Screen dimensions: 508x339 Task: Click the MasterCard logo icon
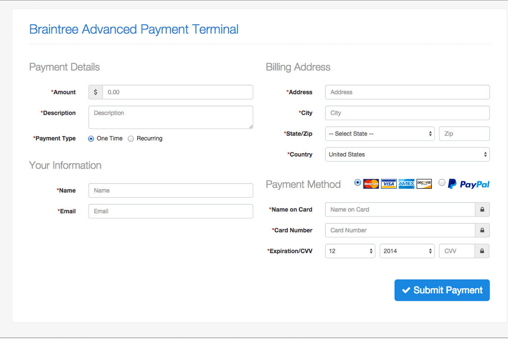(371, 184)
